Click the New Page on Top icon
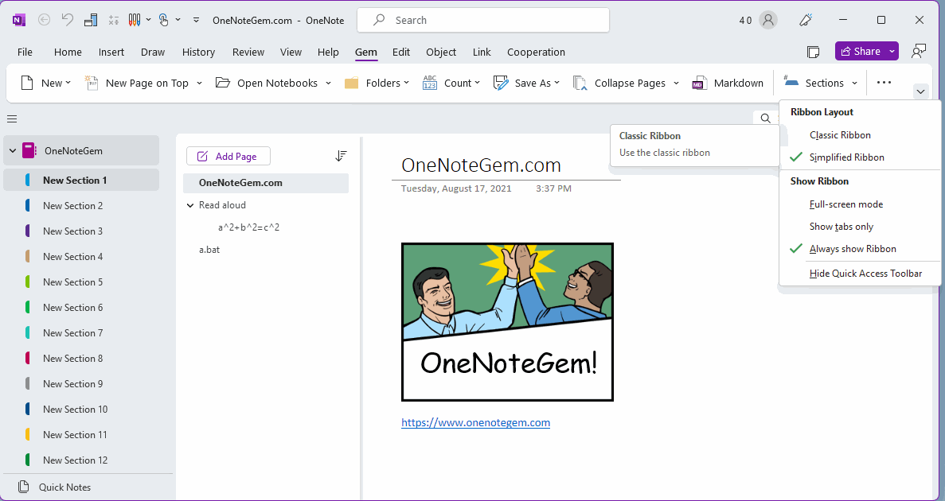 pos(92,83)
